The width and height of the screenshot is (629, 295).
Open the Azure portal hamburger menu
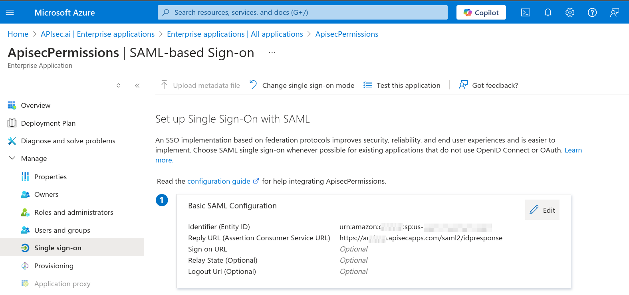10,13
